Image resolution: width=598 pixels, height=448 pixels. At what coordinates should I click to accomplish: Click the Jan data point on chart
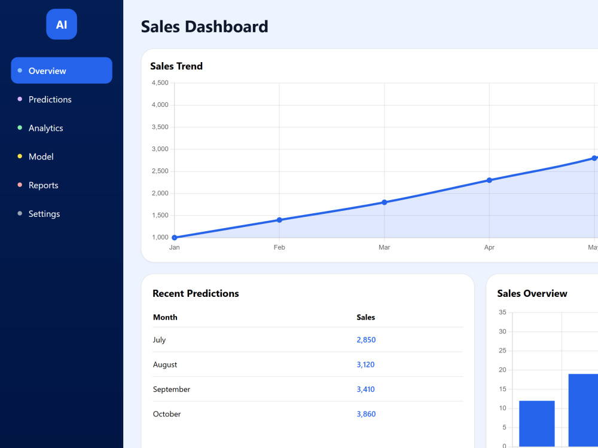pyautogui.click(x=174, y=238)
